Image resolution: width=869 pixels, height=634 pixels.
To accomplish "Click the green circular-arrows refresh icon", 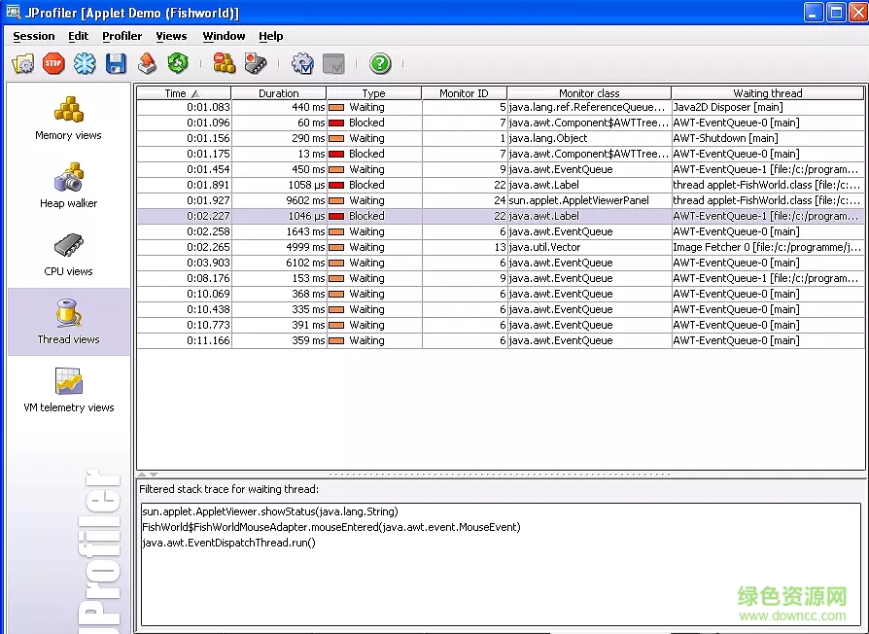I will (x=177, y=64).
